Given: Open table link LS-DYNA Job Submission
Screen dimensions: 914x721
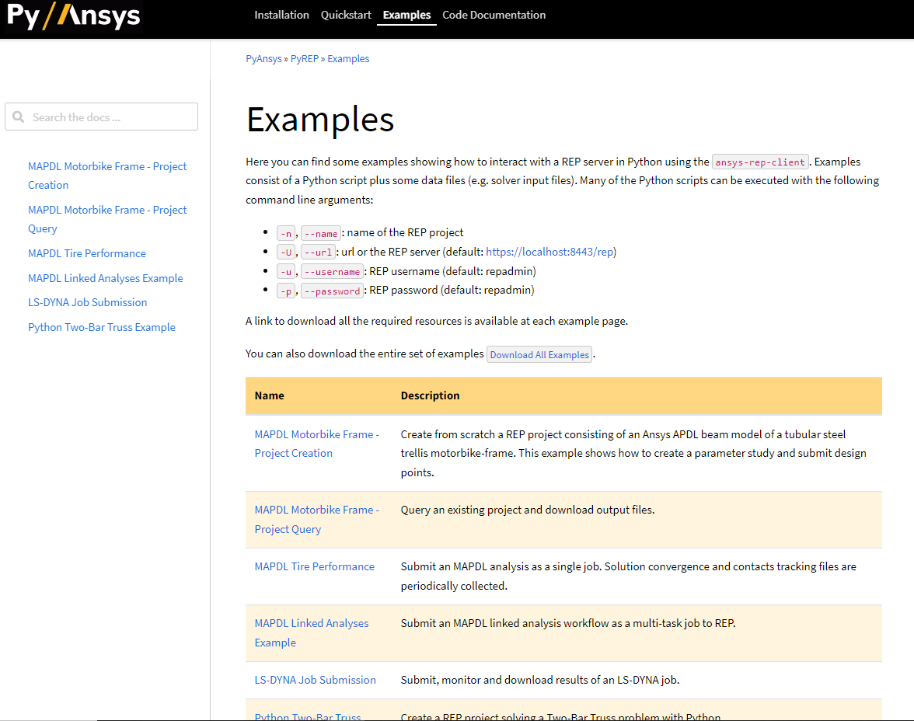Looking at the screenshot, I should point(315,680).
